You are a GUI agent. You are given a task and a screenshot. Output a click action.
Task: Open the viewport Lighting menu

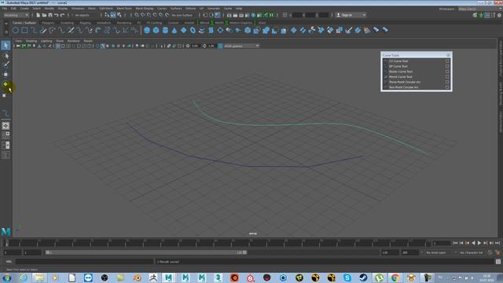point(46,41)
